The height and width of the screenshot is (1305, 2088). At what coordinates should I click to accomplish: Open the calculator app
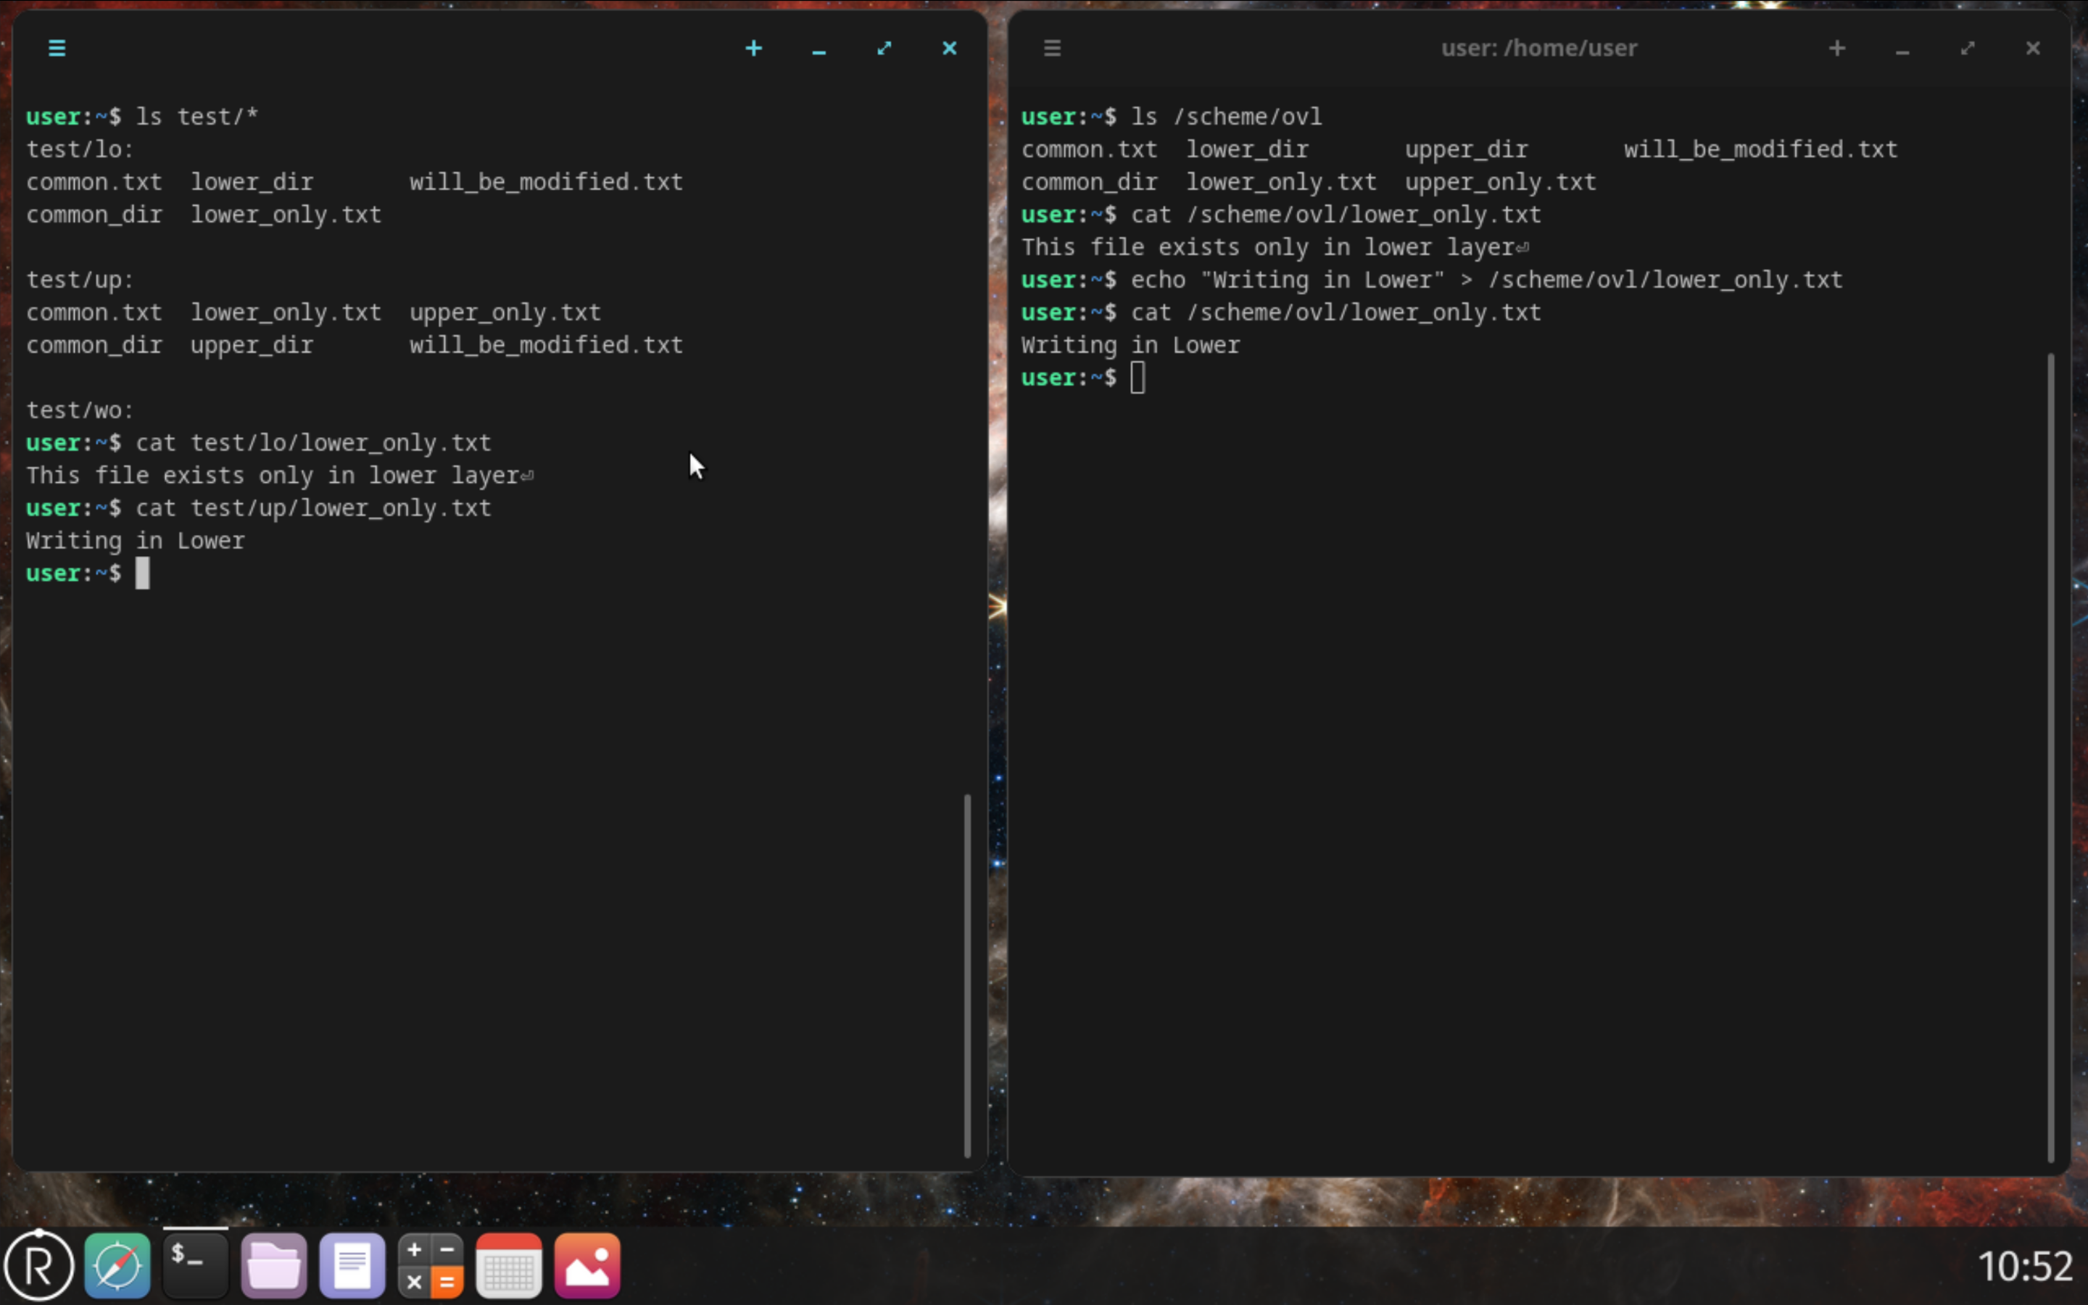point(431,1265)
